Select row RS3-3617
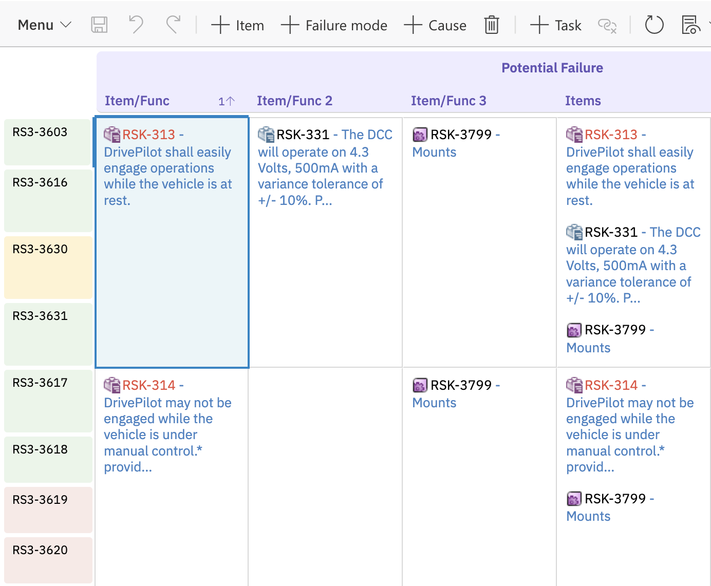The image size is (711, 586). (48, 401)
